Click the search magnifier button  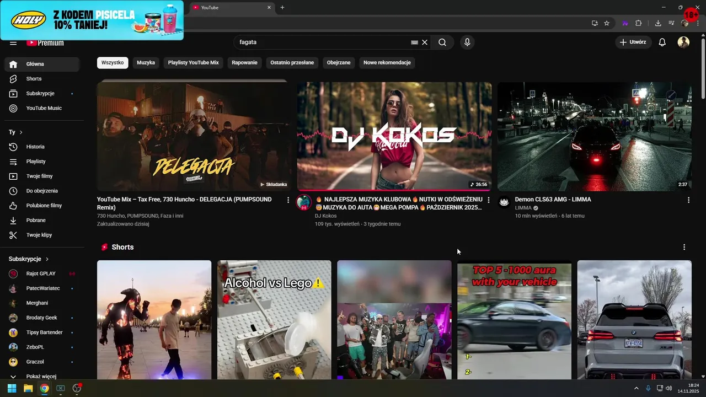coord(442,42)
